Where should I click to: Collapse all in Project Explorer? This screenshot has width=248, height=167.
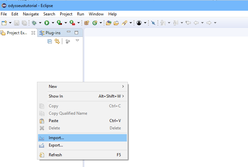50,41
